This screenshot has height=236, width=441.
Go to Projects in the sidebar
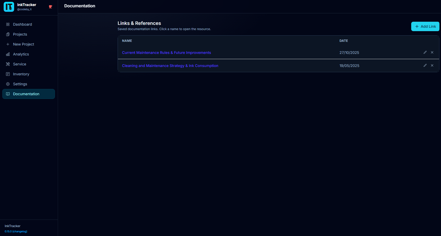(29, 34)
